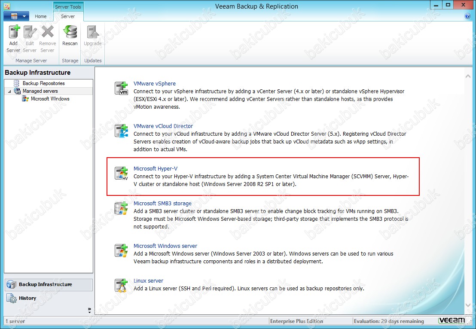Screen dimensions: 476x329
Task: Open the Backup Infrastructure view button
Action: (x=49, y=285)
